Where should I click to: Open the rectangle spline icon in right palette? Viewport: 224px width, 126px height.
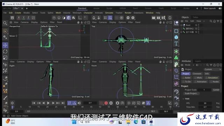(176, 31)
